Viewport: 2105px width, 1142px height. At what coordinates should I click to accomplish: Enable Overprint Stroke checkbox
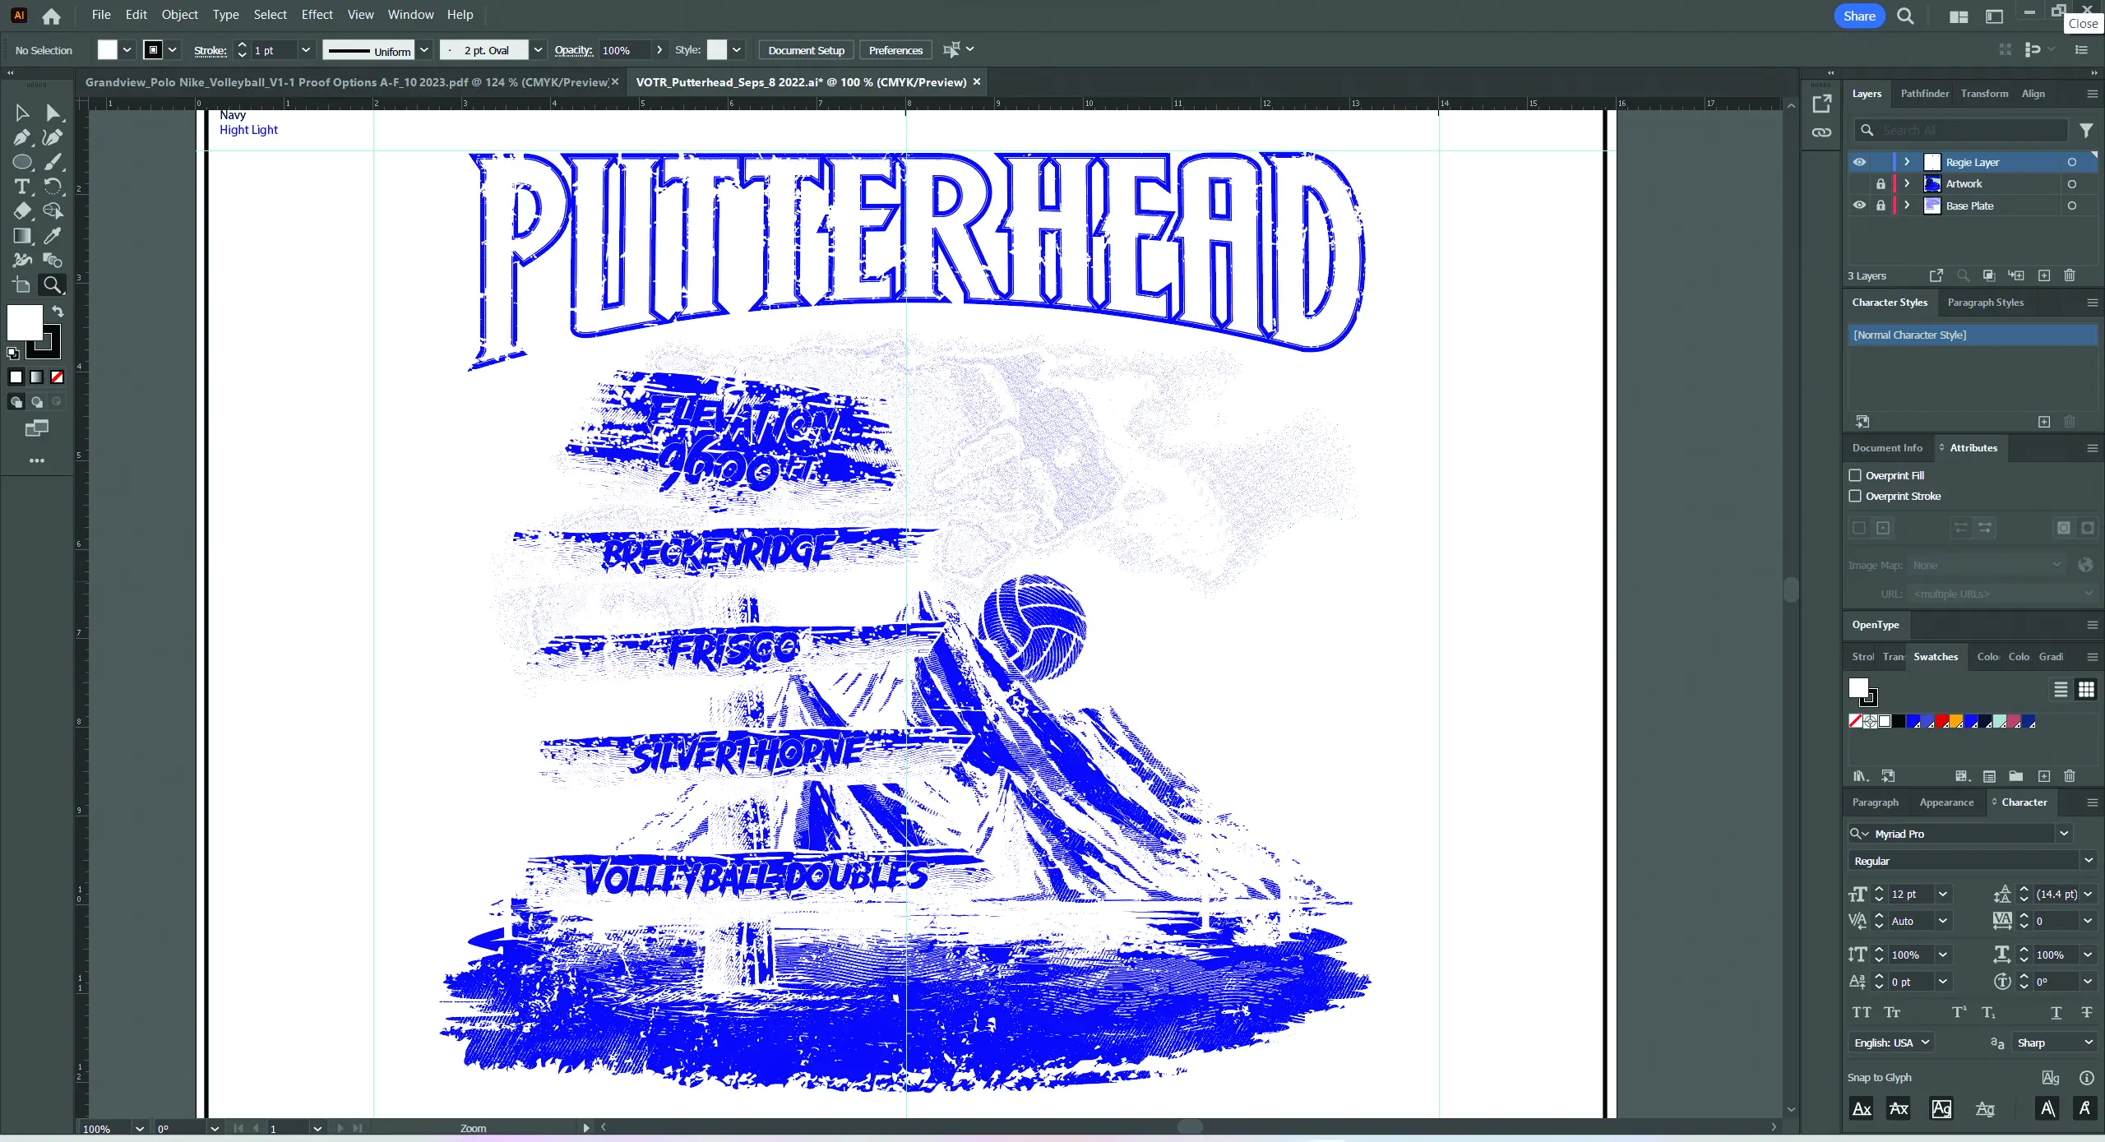[x=1855, y=496]
